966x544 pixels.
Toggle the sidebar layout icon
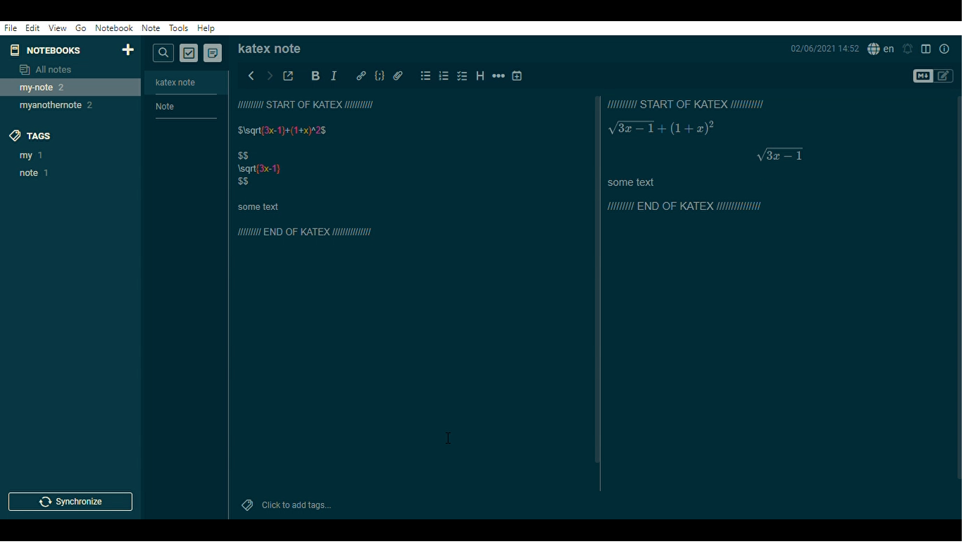(925, 49)
